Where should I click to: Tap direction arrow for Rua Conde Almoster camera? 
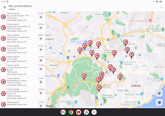(x=41, y=17)
